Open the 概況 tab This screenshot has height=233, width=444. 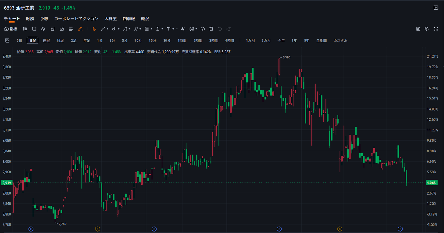click(145, 18)
